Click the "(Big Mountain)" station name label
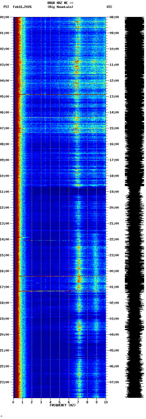146x419 pixels. coord(60,7)
